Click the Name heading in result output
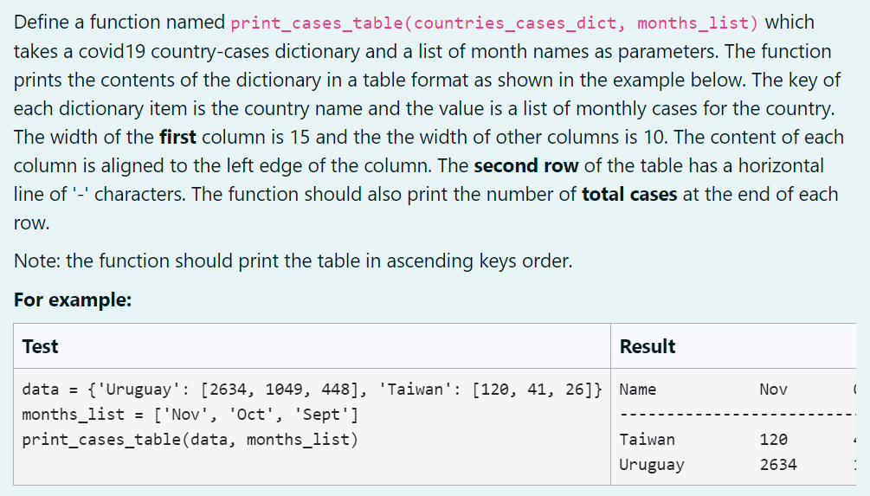This screenshot has height=496, width=870. (x=637, y=390)
